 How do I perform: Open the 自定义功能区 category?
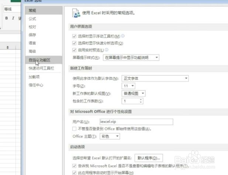(44, 60)
